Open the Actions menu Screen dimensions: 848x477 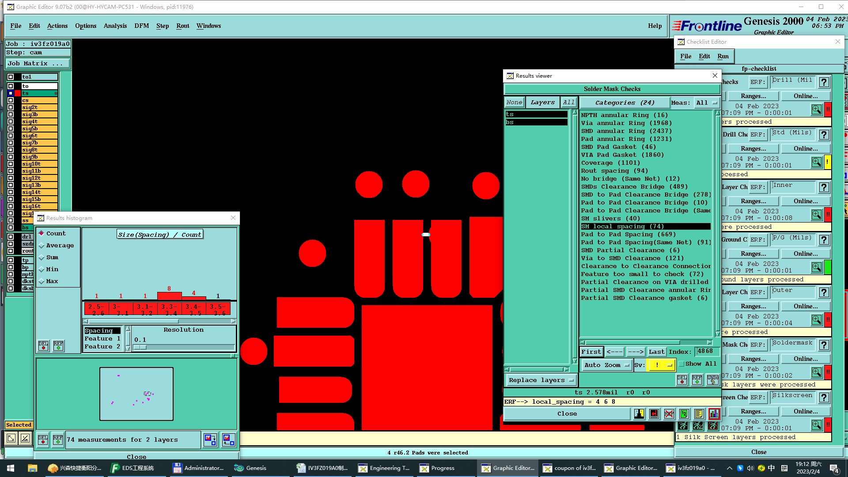point(57,26)
